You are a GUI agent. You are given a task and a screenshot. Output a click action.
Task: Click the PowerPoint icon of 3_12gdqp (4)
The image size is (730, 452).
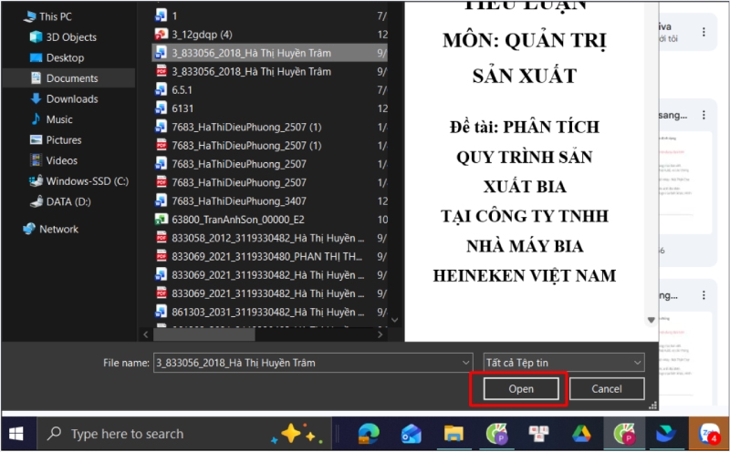(x=161, y=35)
